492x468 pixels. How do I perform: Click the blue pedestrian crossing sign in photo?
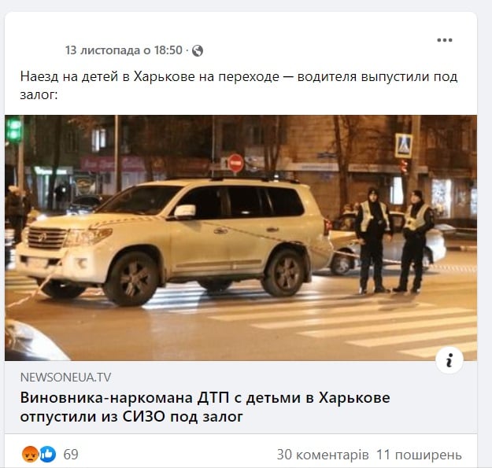click(x=403, y=146)
